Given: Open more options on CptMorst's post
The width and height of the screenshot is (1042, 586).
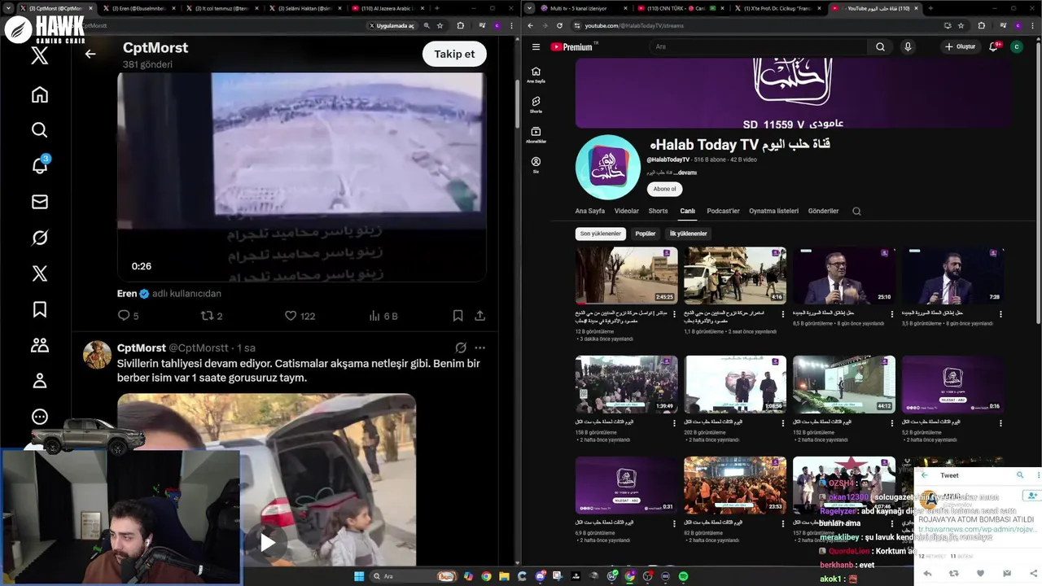Looking at the screenshot, I should tap(480, 348).
